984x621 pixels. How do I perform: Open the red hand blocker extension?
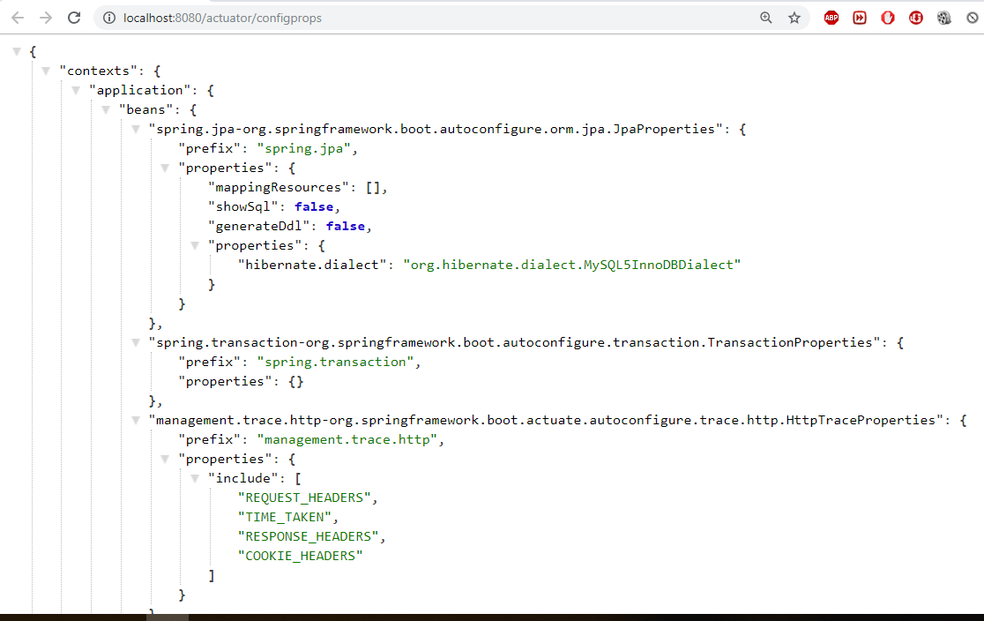[888, 18]
